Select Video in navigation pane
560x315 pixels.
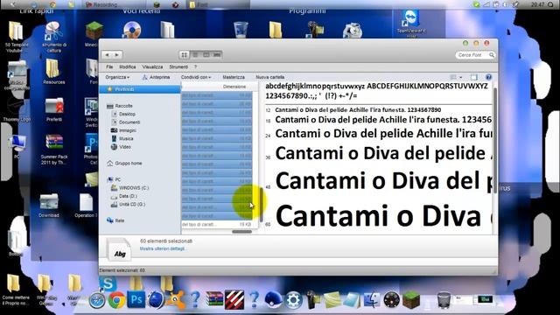tap(124, 147)
